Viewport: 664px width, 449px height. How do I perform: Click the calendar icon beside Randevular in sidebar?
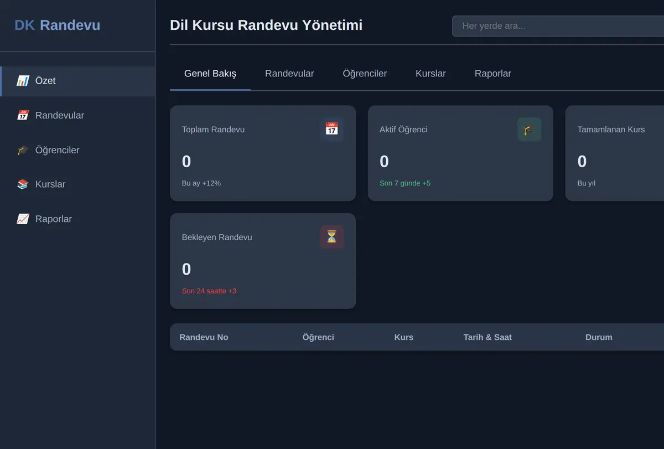[23, 115]
